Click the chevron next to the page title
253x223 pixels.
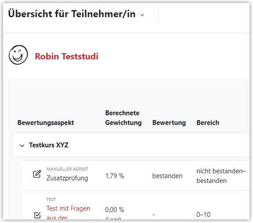point(142,15)
